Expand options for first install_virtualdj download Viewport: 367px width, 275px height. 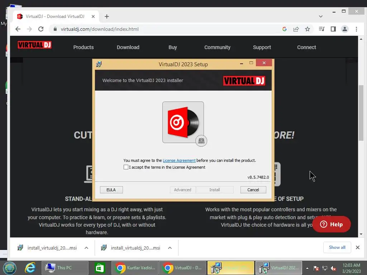86,248
